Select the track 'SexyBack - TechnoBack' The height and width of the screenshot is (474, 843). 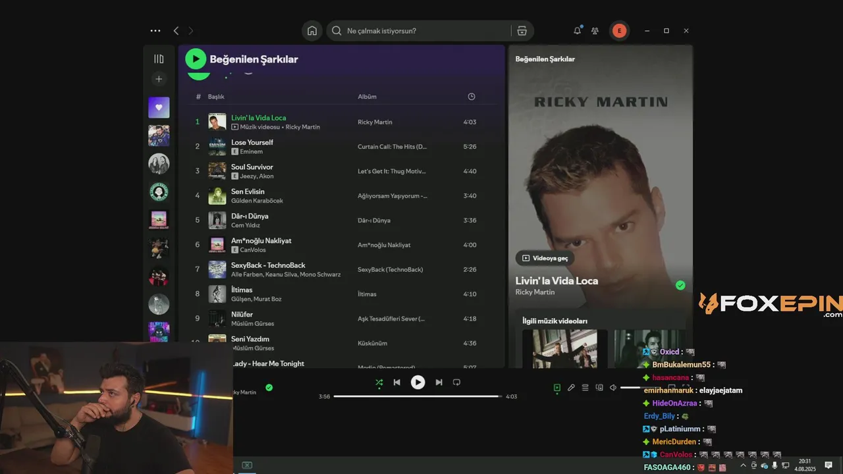click(x=339, y=269)
